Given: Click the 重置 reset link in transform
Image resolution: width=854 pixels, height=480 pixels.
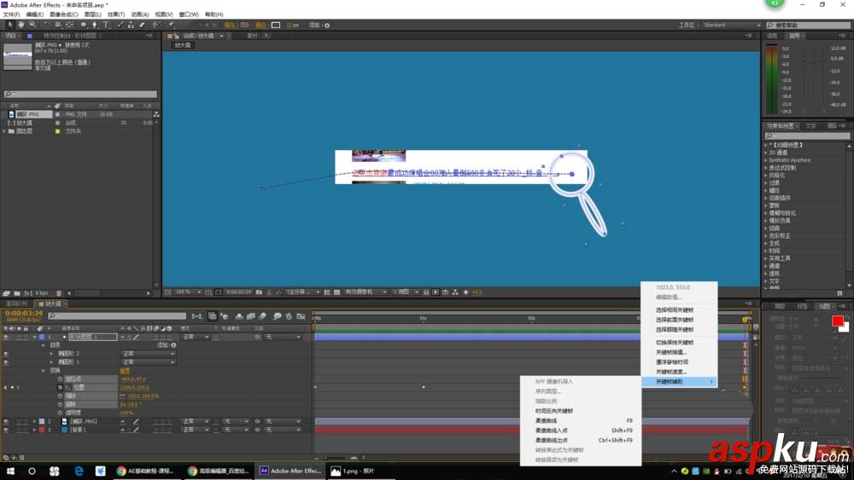Looking at the screenshot, I should (125, 371).
